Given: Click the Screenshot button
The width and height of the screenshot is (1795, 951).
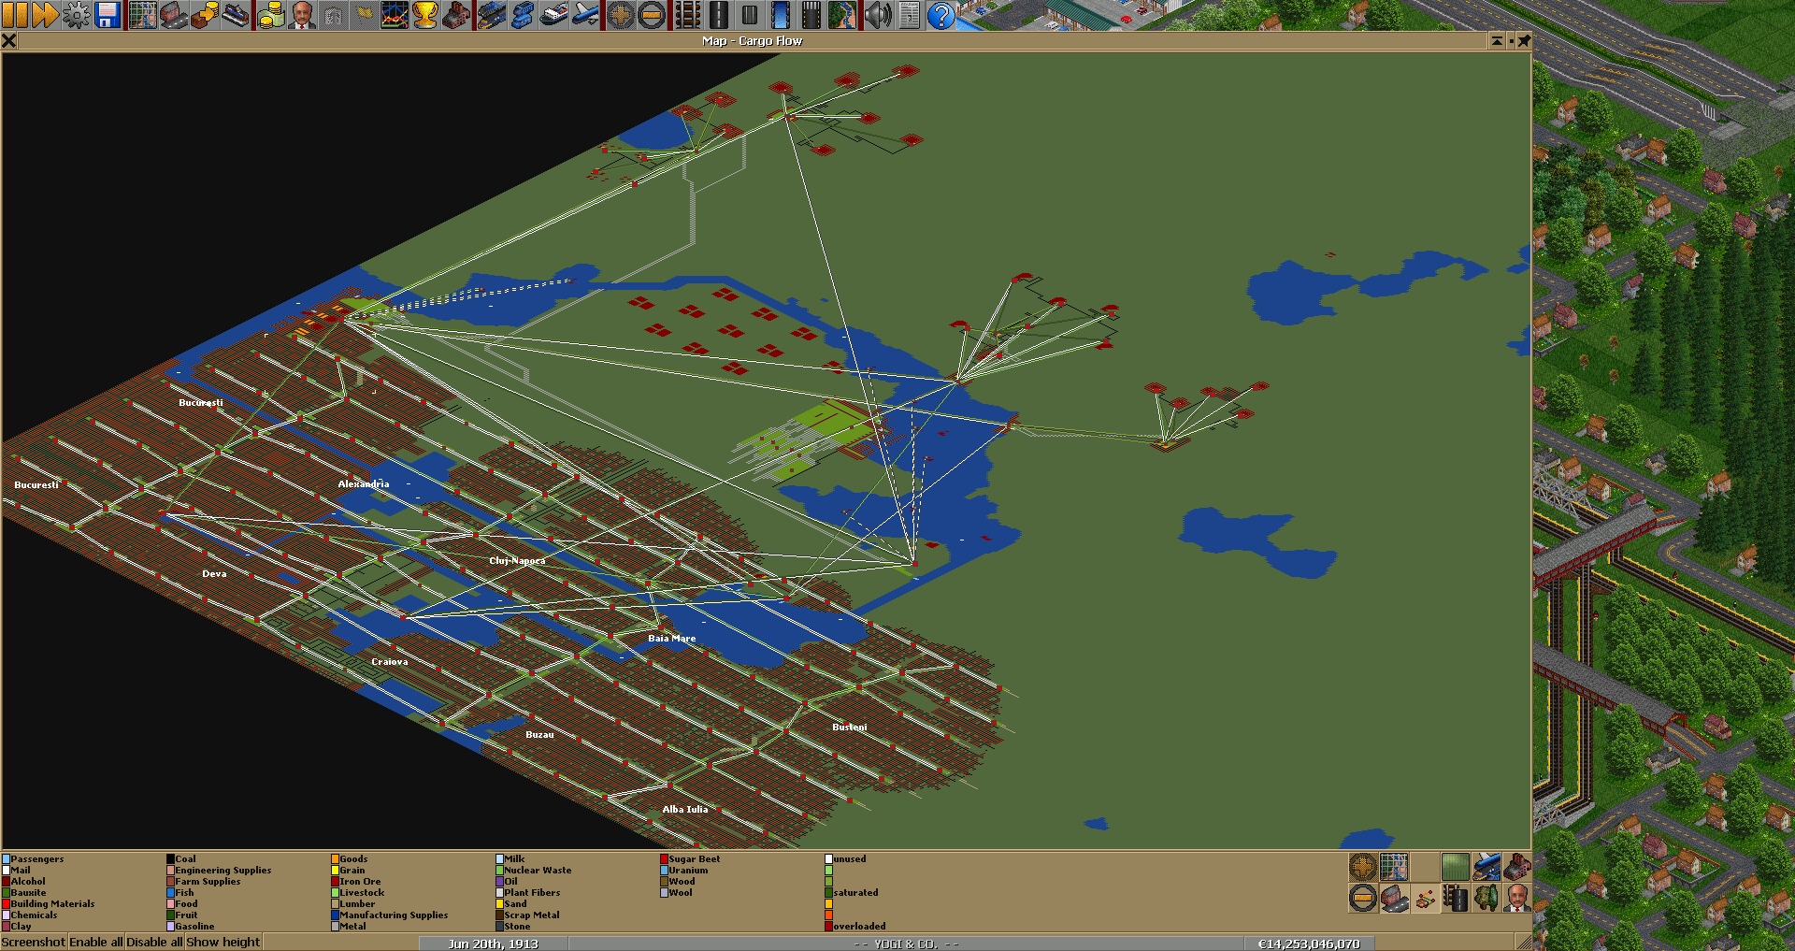Looking at the screenshot, I should point(34,942).
